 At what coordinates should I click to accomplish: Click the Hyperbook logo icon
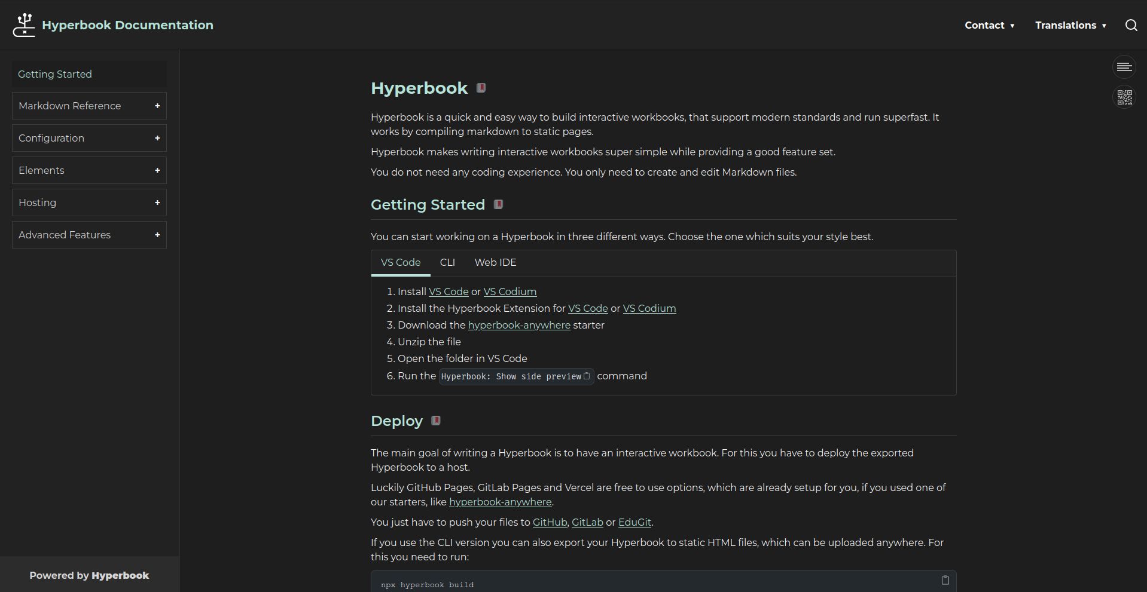(24, 24)
